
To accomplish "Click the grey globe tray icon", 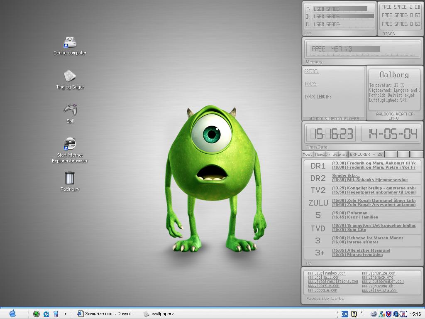I will click(374, 314).
